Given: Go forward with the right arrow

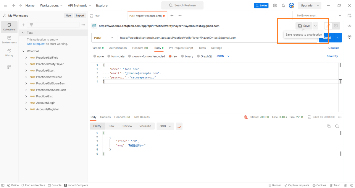Looking at the screenshot, I should (20, 5).
